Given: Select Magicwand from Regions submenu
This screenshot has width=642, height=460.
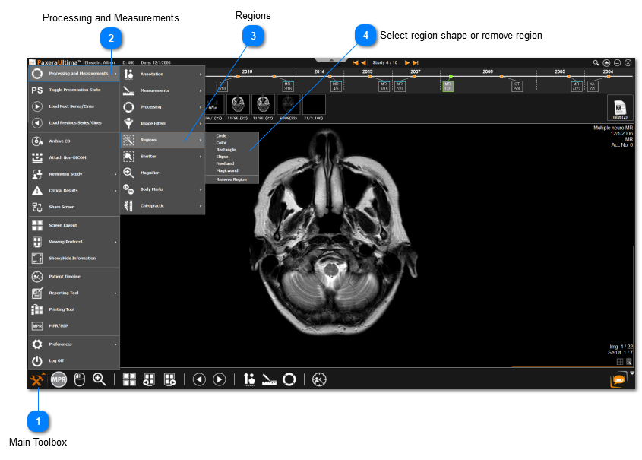Looking at the screenshot, I should (227, 170).
